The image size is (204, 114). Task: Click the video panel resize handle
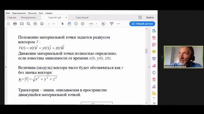[162, 57]
